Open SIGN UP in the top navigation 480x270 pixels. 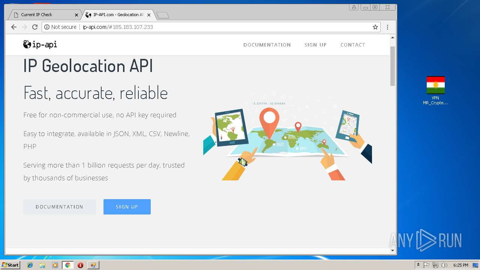315,45
